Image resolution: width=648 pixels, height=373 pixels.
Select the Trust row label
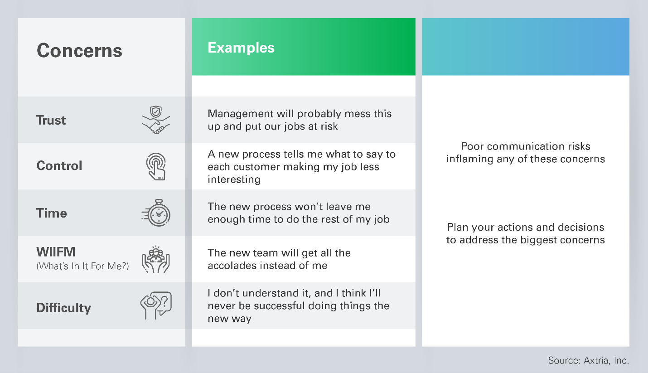[51, 120]
